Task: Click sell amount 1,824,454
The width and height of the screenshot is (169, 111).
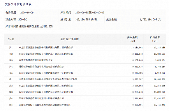Action: pyautogui.click(x=160, y=60)
